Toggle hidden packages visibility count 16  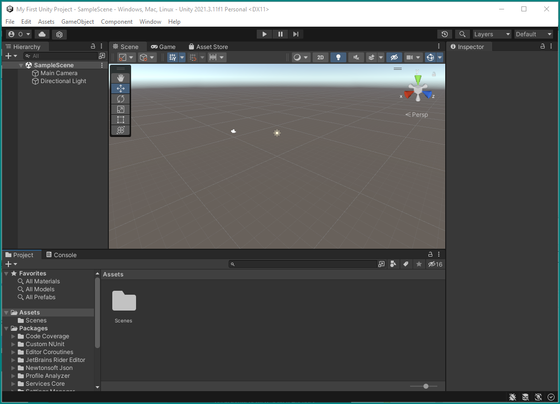(435, 264)
